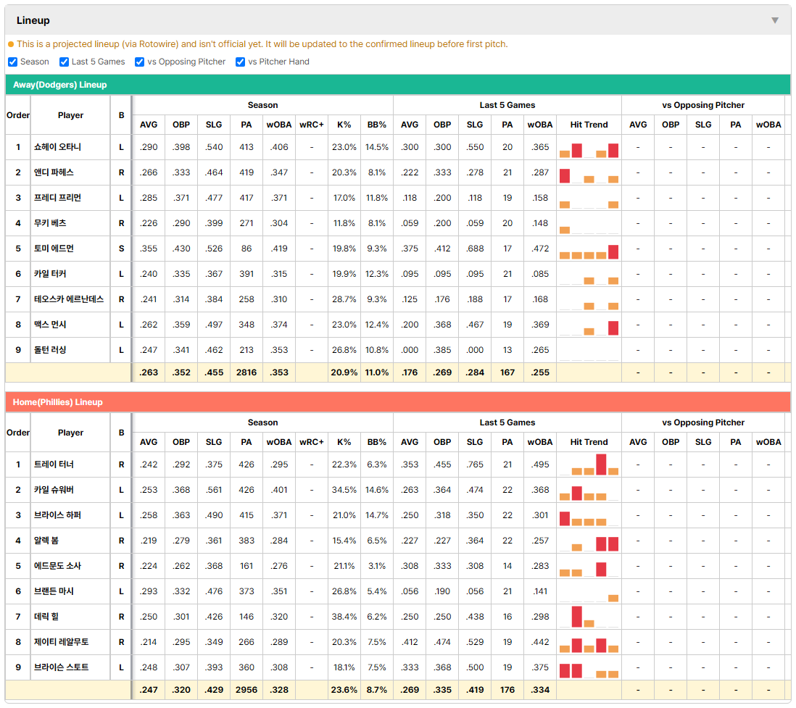Select player 프레디 프리먼
The width and height of the screenshot is (796, 708).
[x=57, y=198]
